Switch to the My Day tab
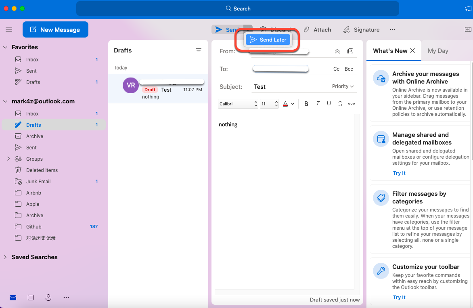The width and height of the screenshot is (473, 308). [438, 51]
